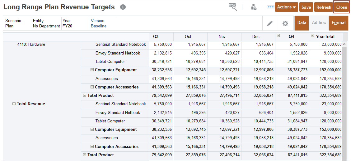Collapse the Q4 column group
The width and height of the screenshot is (351, 161).
(x=278, y=36)
